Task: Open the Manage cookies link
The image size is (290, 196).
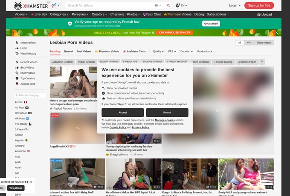Action: [165, 120]
